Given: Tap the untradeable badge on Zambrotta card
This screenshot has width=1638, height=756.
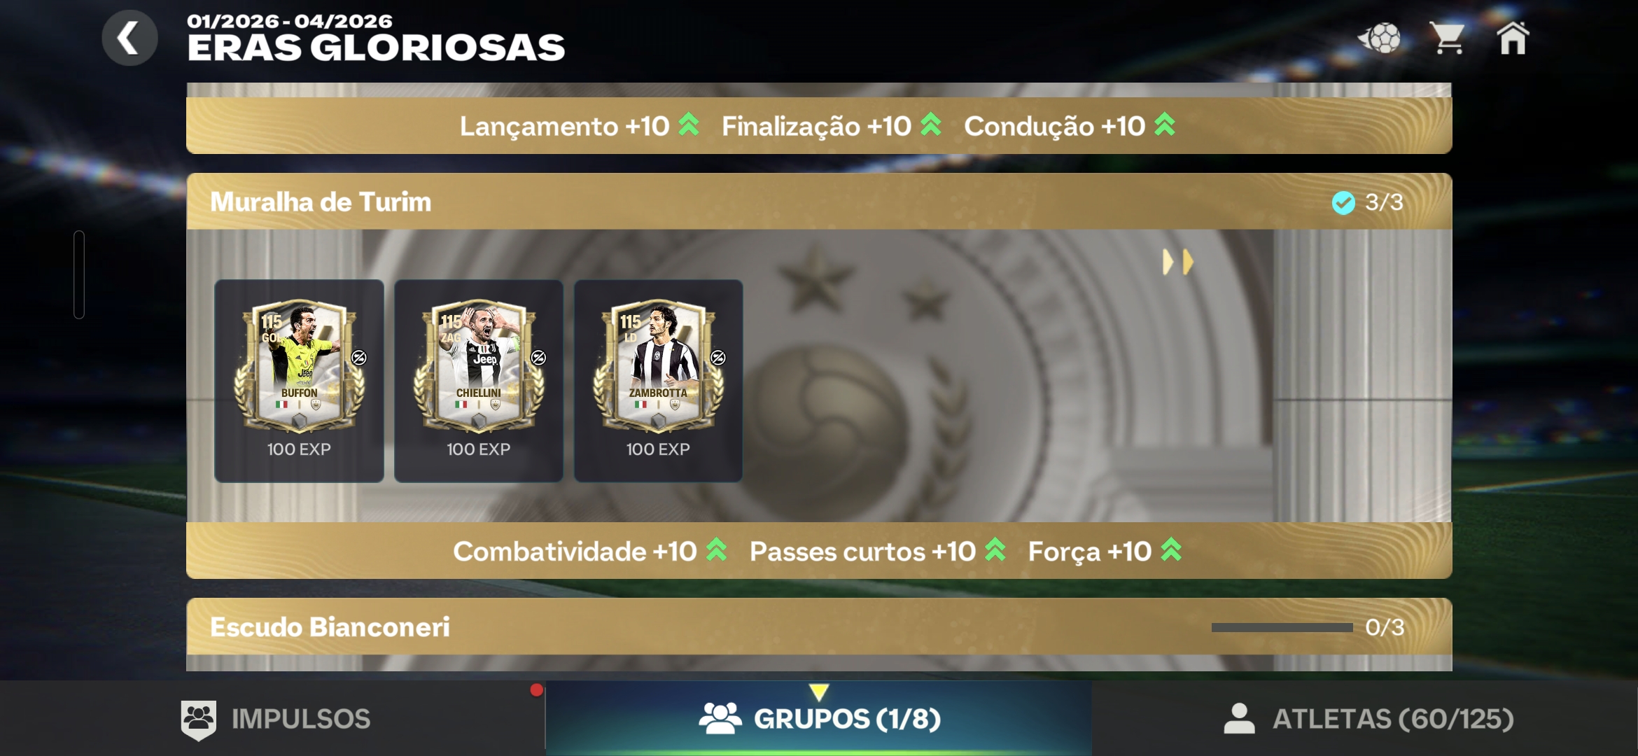Looking at the screenshot, I should coord(718,358).
